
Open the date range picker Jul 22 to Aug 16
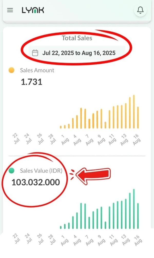click(x=77, y=53)
